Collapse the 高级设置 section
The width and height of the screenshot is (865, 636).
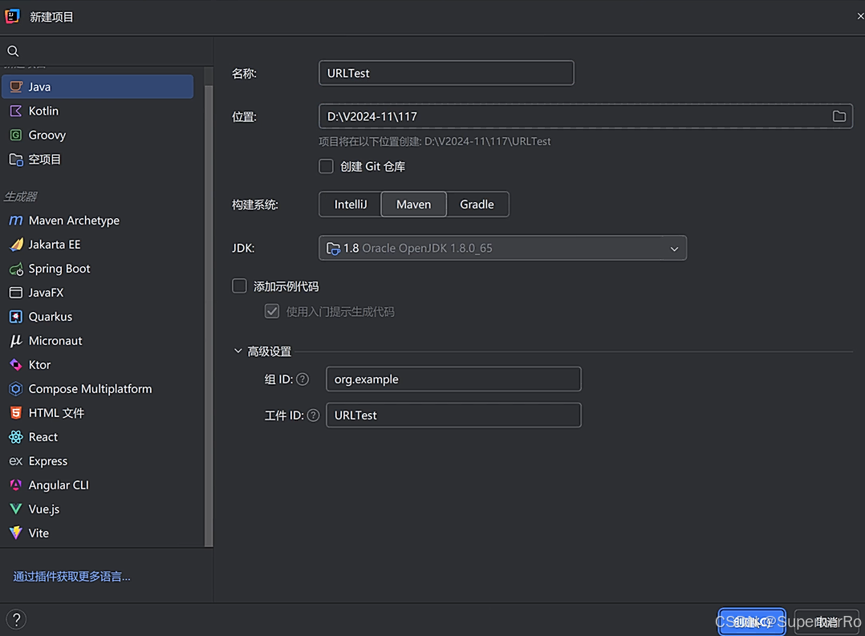coord(238,350)
